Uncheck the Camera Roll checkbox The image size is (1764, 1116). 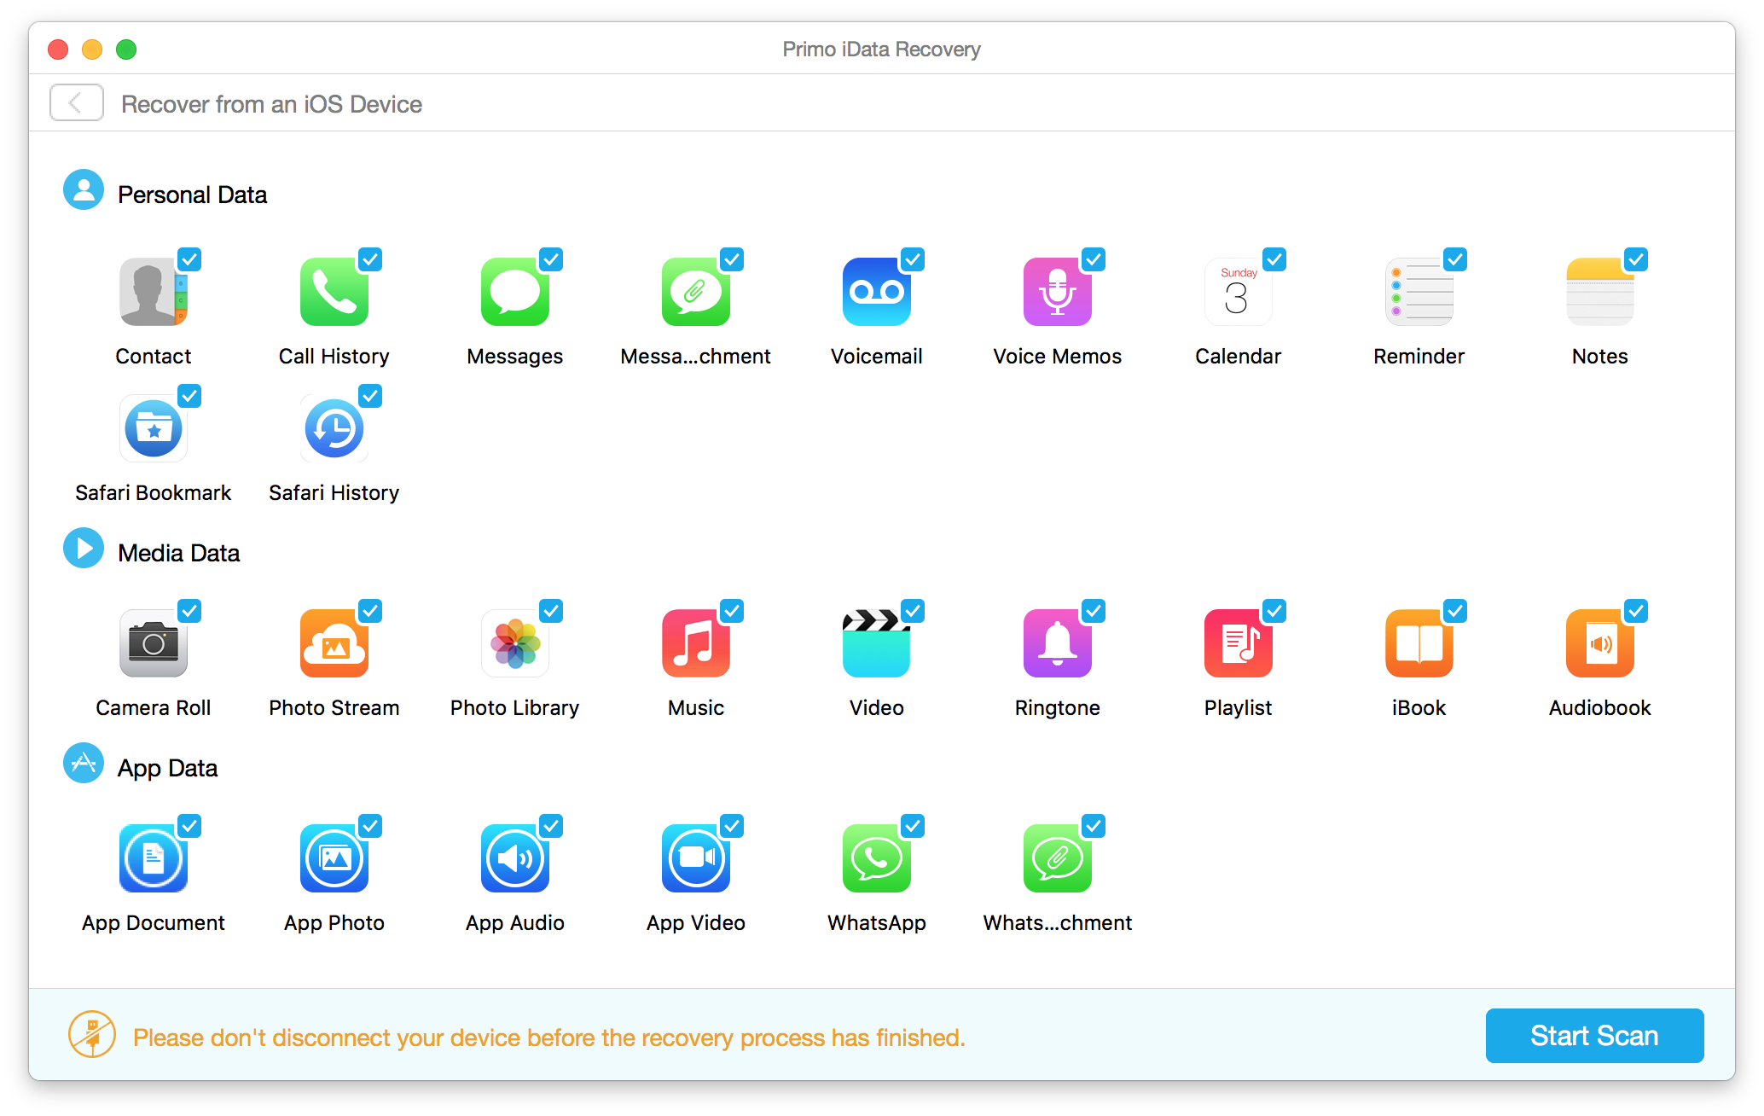point(189,611)
